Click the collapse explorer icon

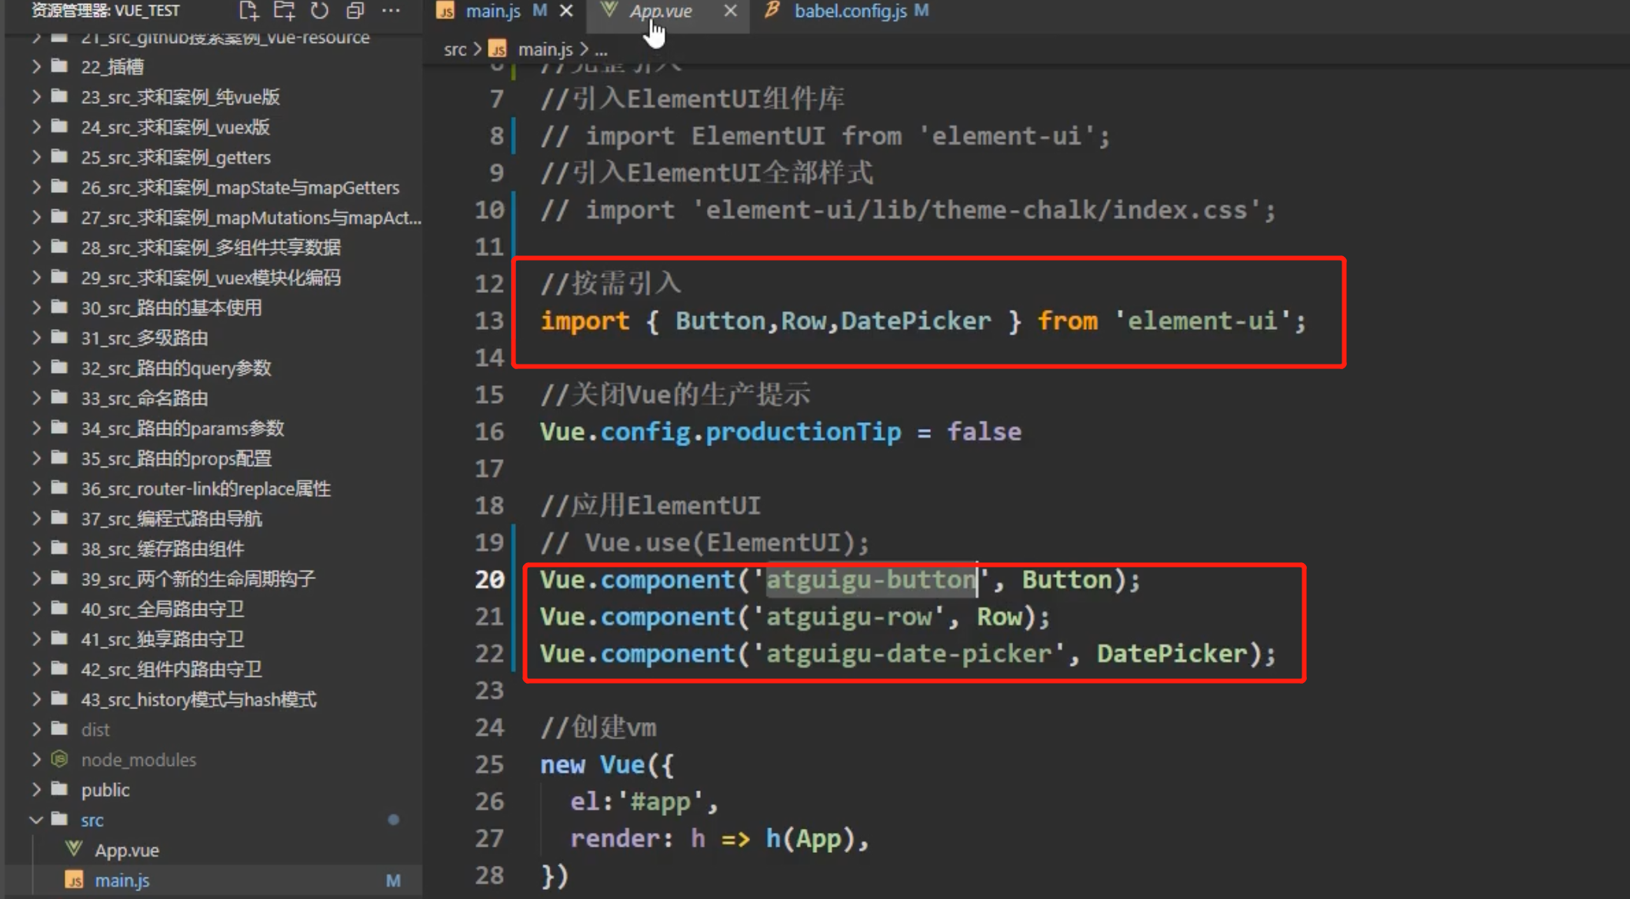tap(355, 11)
